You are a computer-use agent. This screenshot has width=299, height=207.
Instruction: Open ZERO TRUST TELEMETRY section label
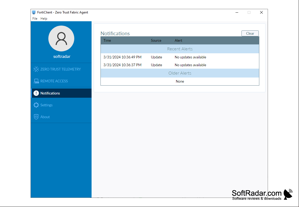pyautogui.click(x=61, y=69)
